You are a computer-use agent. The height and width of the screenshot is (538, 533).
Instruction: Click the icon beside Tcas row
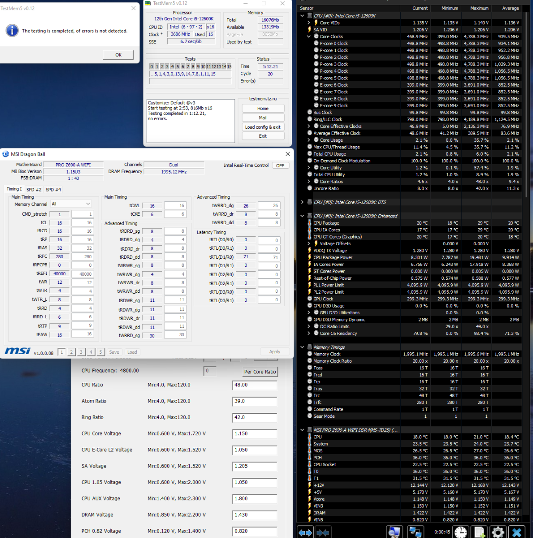click(x=309, y=368)
